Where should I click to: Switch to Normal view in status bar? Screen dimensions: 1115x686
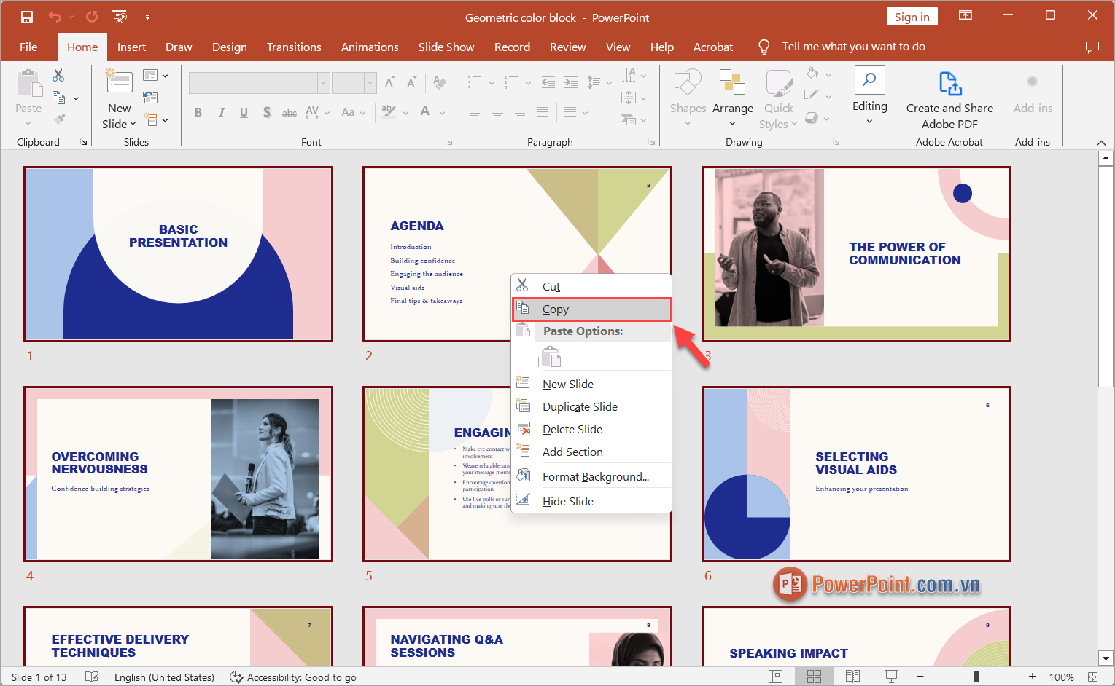coord(776,677)
